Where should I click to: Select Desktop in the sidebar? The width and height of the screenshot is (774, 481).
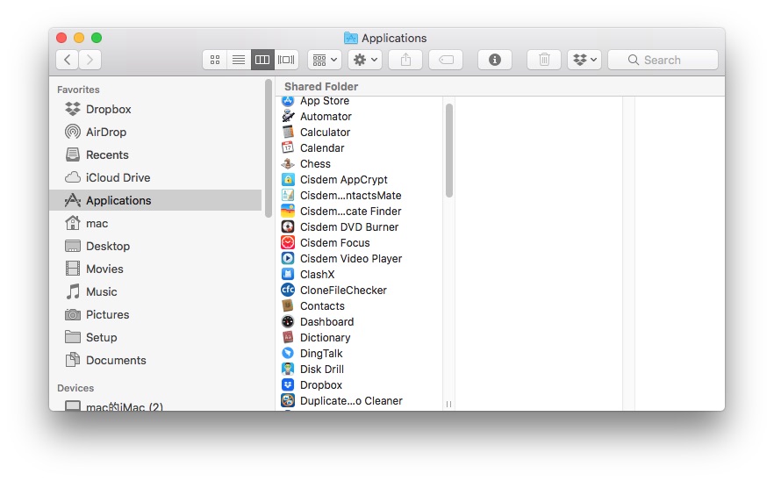coord(155,246)
